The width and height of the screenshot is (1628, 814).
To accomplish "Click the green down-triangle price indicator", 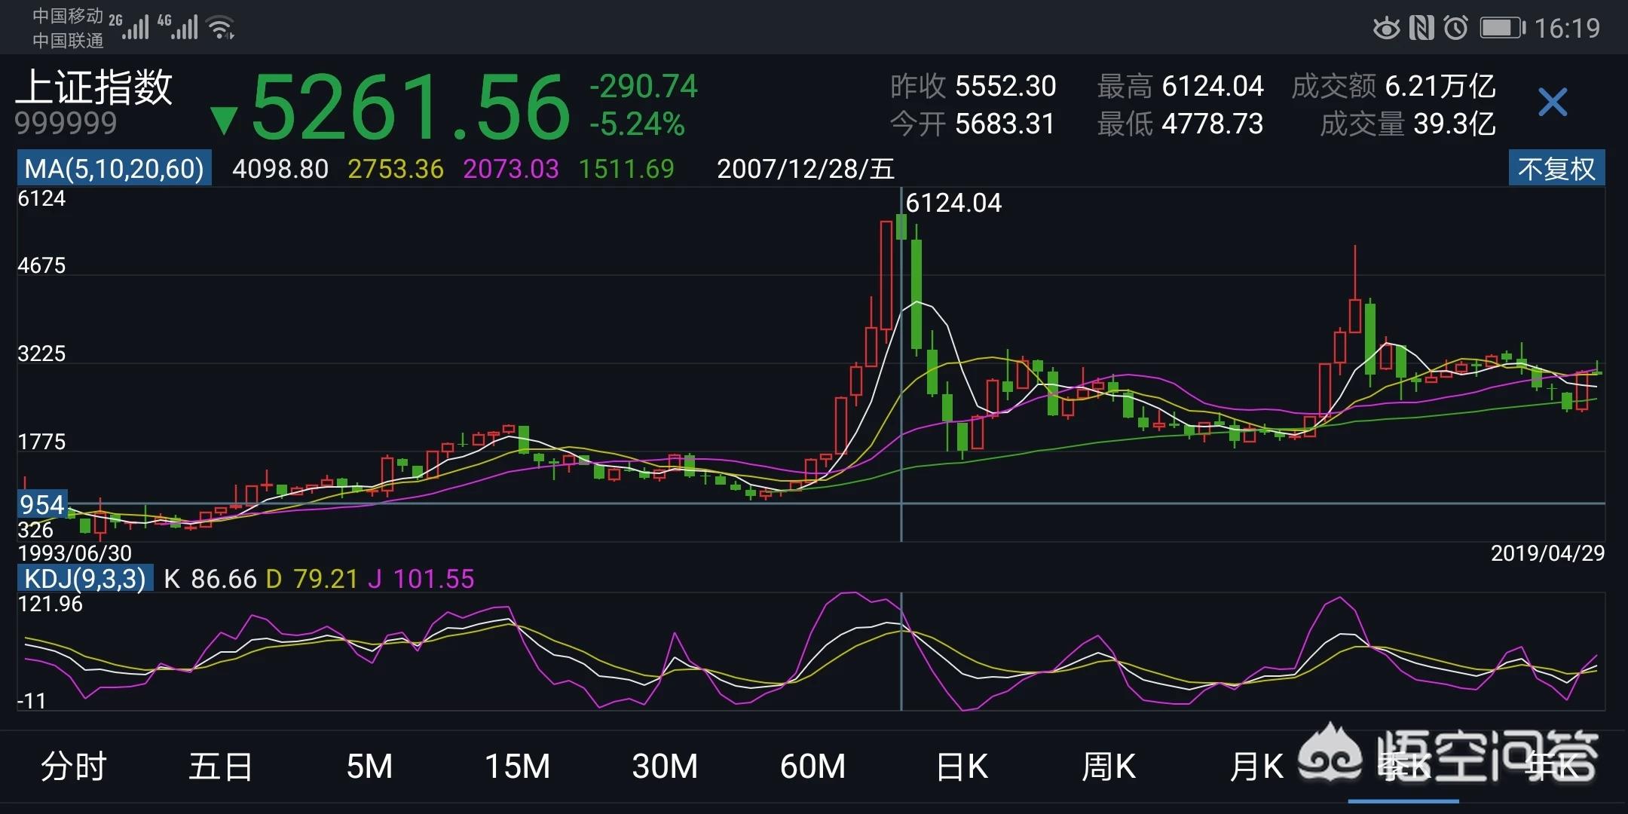I will point(224,121).
